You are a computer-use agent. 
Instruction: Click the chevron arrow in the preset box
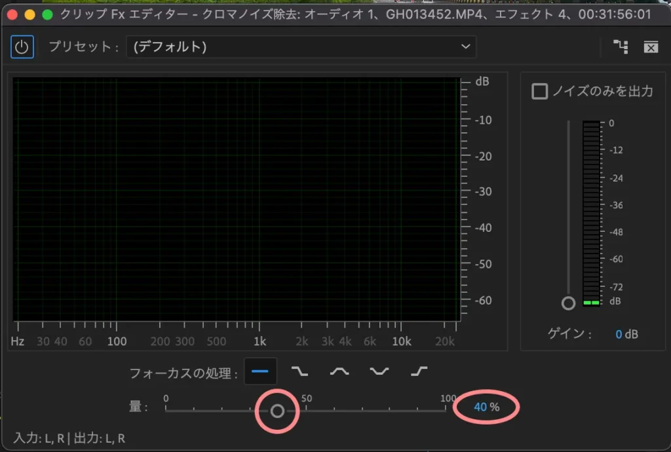[465, 47]
